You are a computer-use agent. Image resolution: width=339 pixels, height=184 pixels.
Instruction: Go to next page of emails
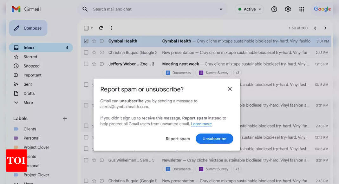point(325,28)
